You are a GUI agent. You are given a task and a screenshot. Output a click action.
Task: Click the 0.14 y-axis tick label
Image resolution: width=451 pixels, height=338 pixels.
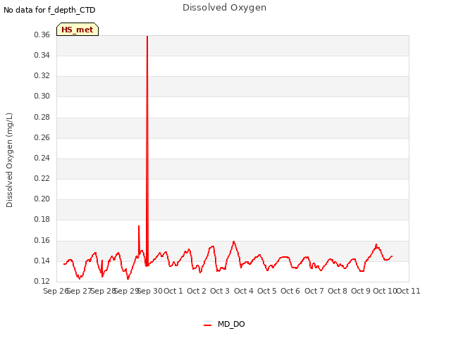coord(42,261)
